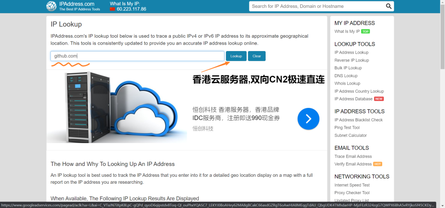445x208 pixels.
Task: Open the Chinese ad headline about CN2
Action: (x=259, y=80)
